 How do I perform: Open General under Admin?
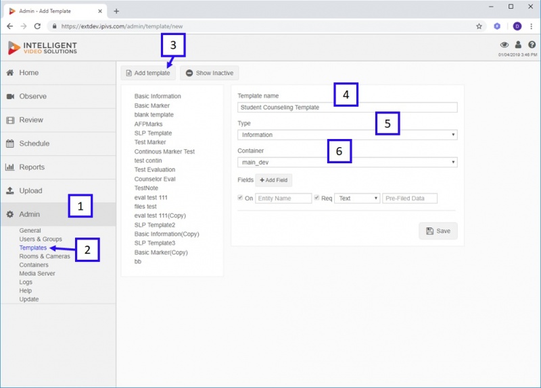tap(30, 230)
